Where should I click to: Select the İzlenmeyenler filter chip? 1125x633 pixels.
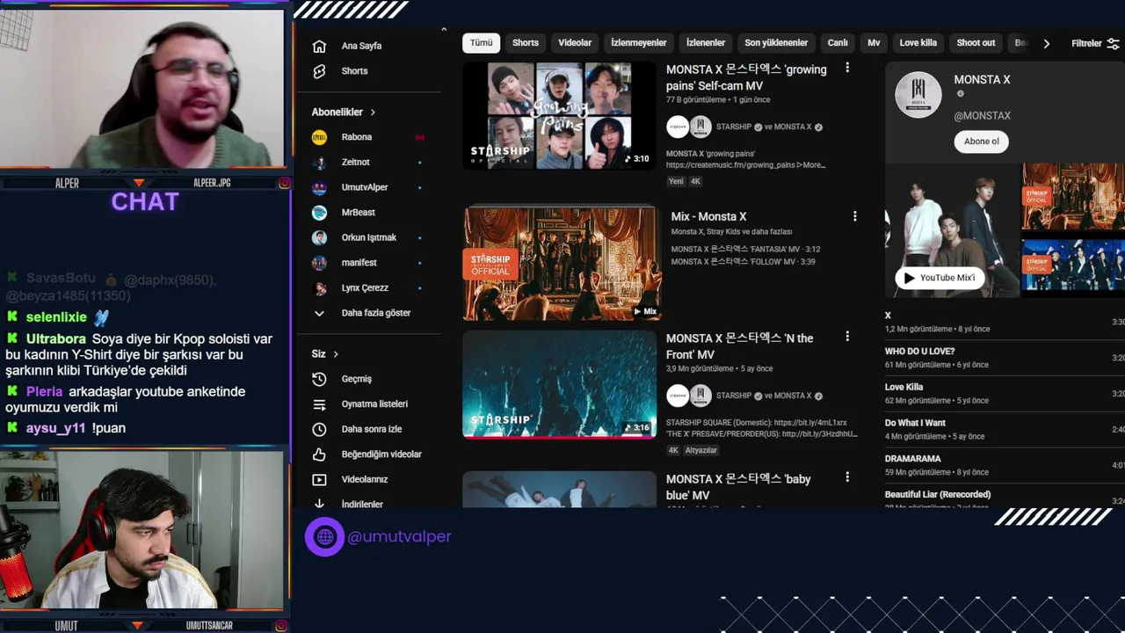(x=639, y=43)
